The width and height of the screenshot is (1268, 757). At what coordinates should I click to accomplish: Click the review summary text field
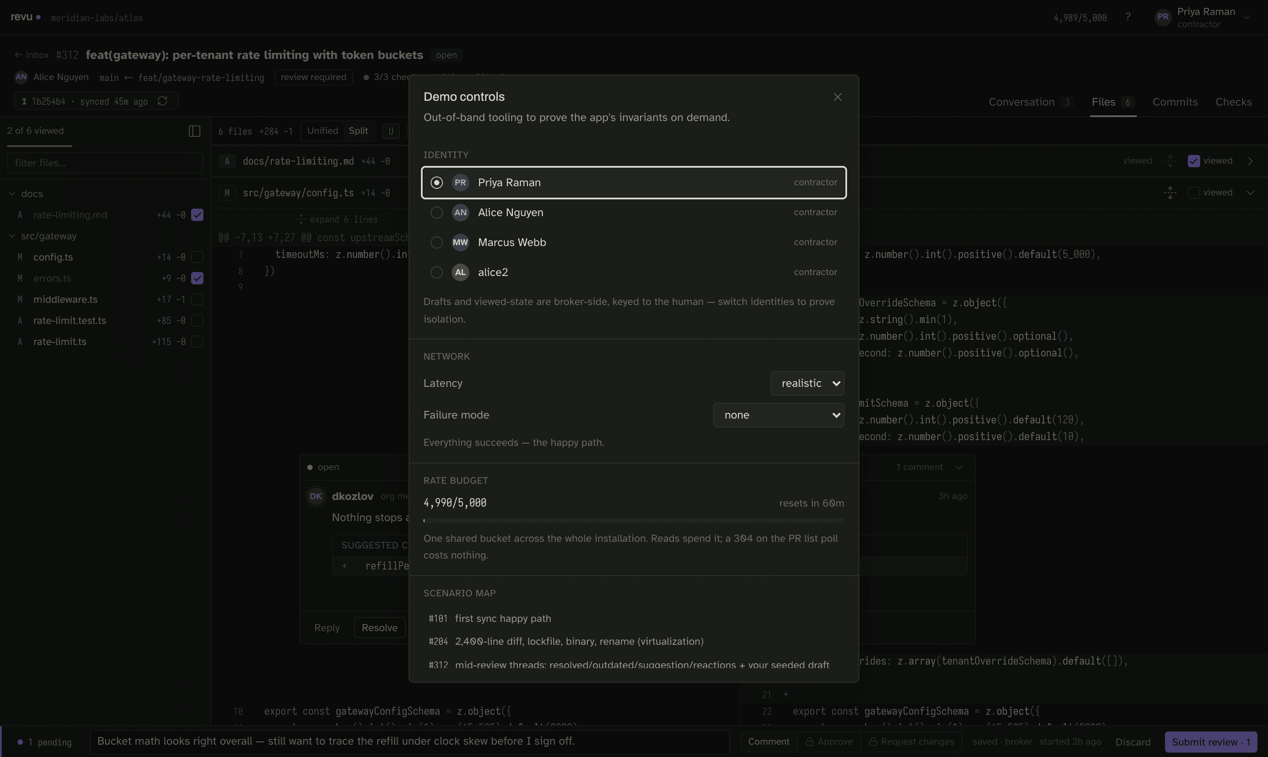coord(409,742)
